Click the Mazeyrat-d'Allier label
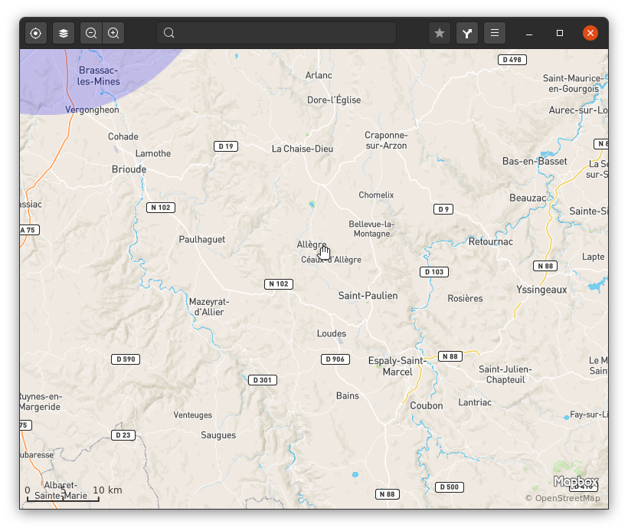The height and width of the screenshot is (531, 628). coord(209,307)
